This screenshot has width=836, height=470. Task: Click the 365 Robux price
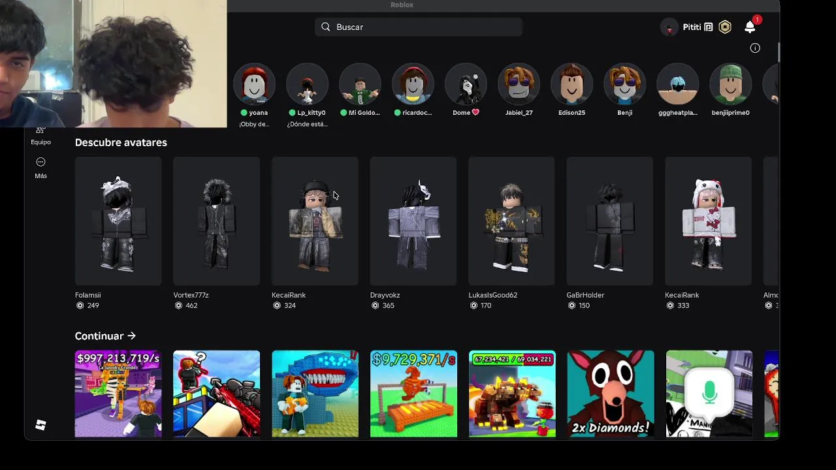click(388, 305)
